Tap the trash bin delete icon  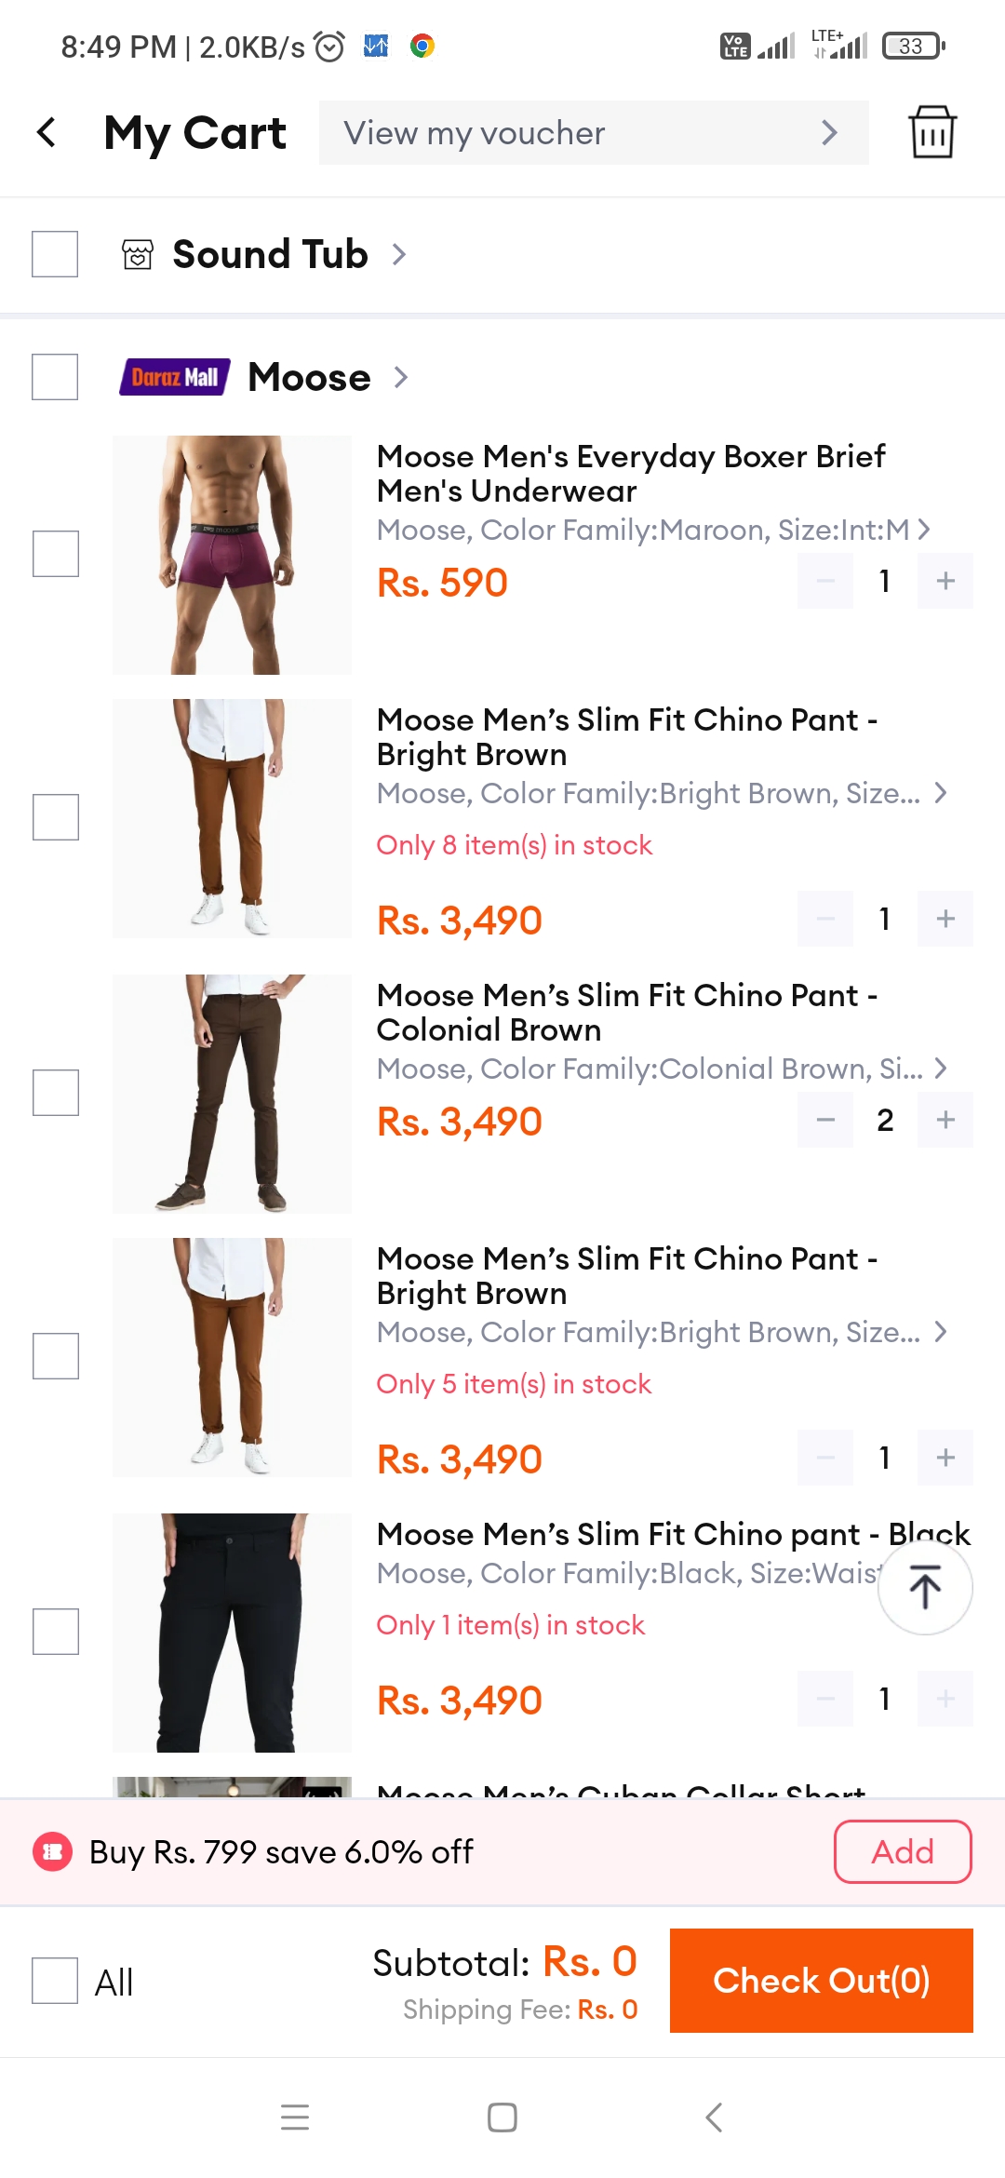931,132
